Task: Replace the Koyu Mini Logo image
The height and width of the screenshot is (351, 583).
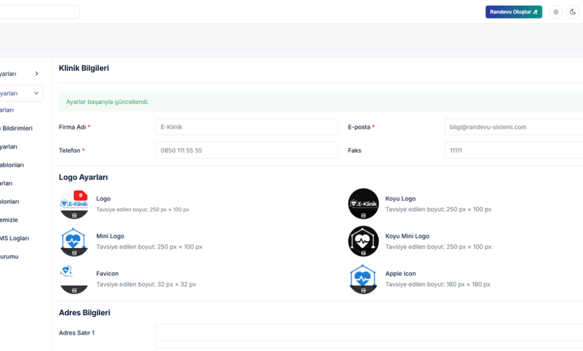Action: coord(363,253)
